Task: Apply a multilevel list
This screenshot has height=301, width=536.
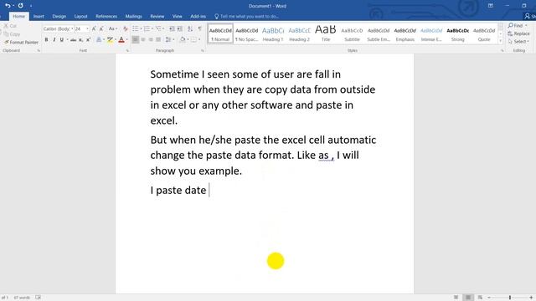Action: coord(158,29)
